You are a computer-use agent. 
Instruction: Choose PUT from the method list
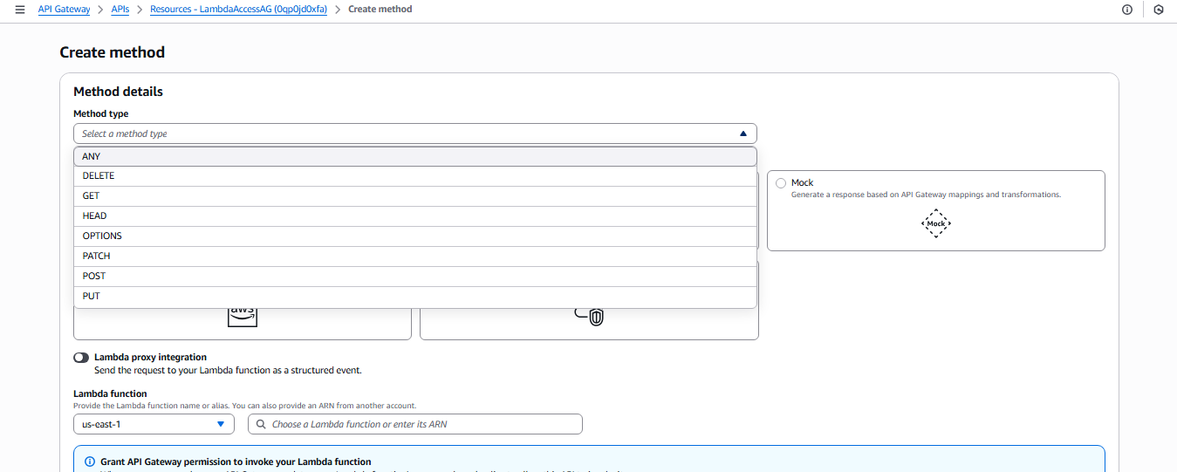coord(415,297)
